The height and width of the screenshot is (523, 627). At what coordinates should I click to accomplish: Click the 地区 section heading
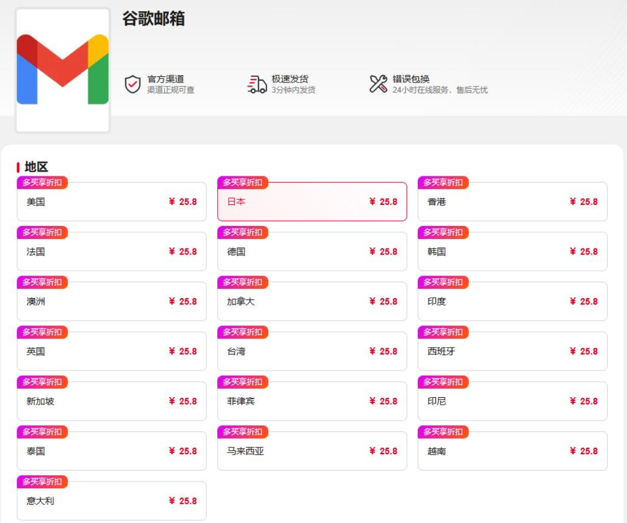click(36, 167)
